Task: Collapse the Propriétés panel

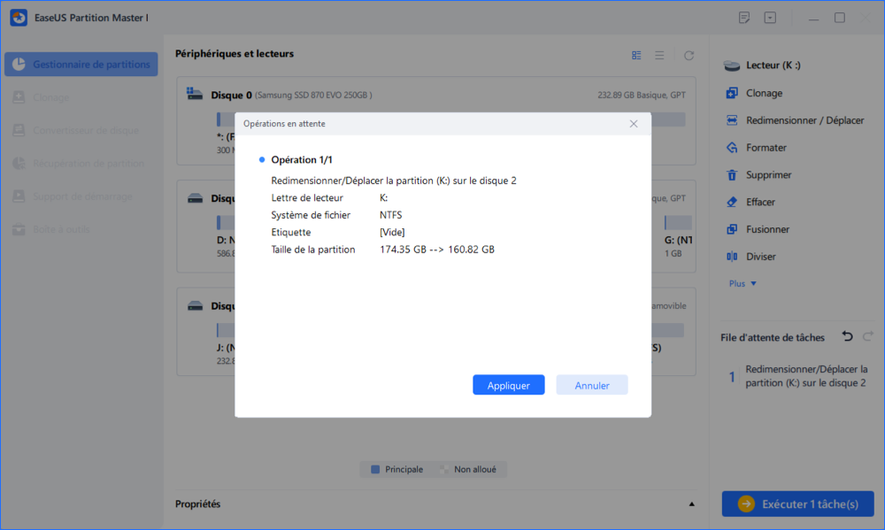Action: [x=692, y=503]
